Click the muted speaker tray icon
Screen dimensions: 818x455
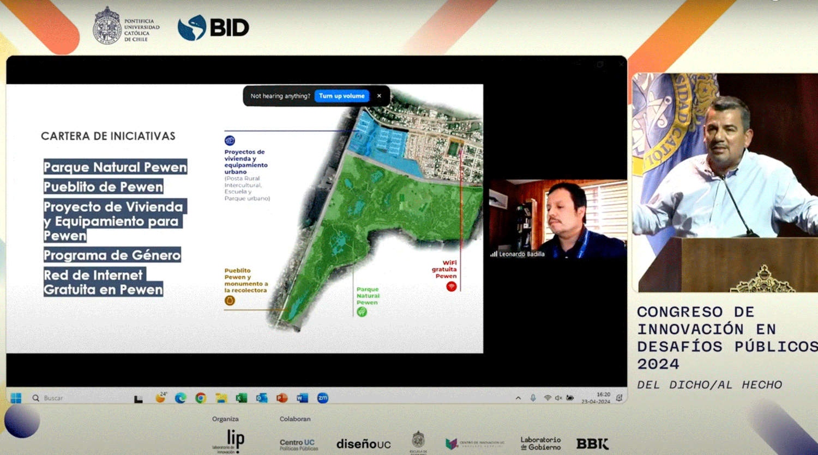[x=558, y=398]
